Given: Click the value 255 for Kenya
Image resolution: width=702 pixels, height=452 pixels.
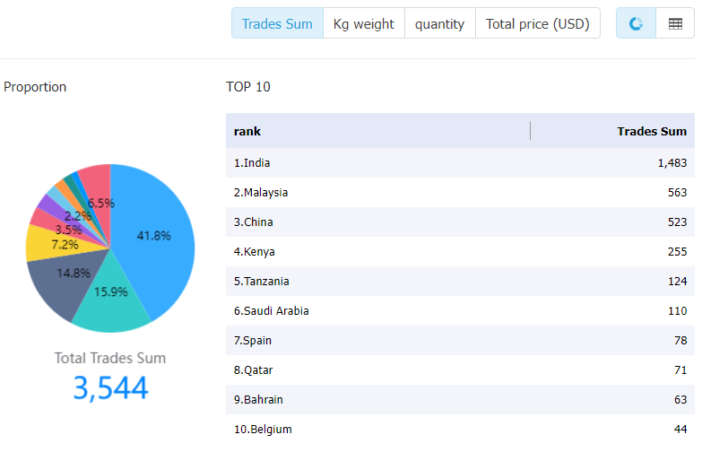Looking at the screenshot, I should (678, 252).
